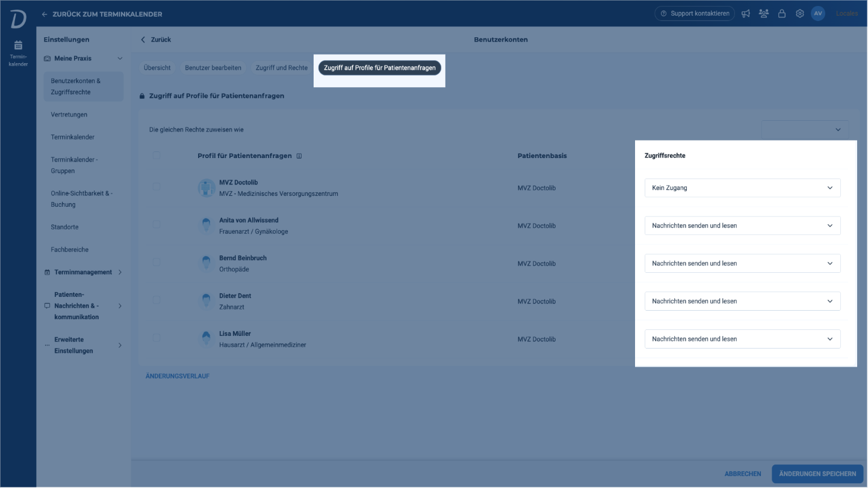Click the Patienten-Nachrichten chat bubble icon
This screenshot has height=488, width=868.
click(48, 306)
